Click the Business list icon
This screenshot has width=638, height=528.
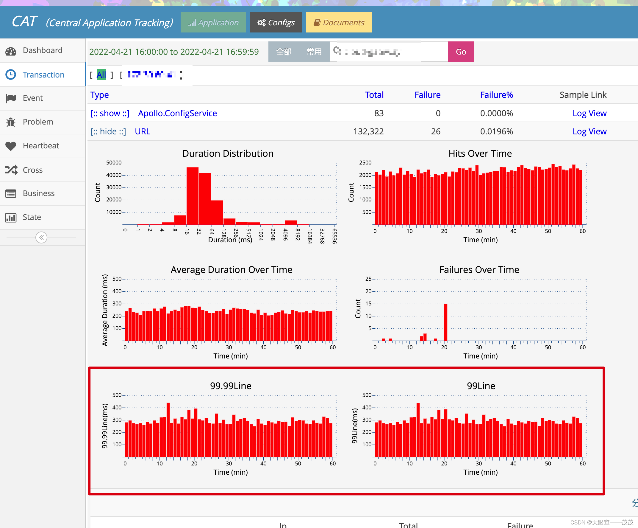11,194
